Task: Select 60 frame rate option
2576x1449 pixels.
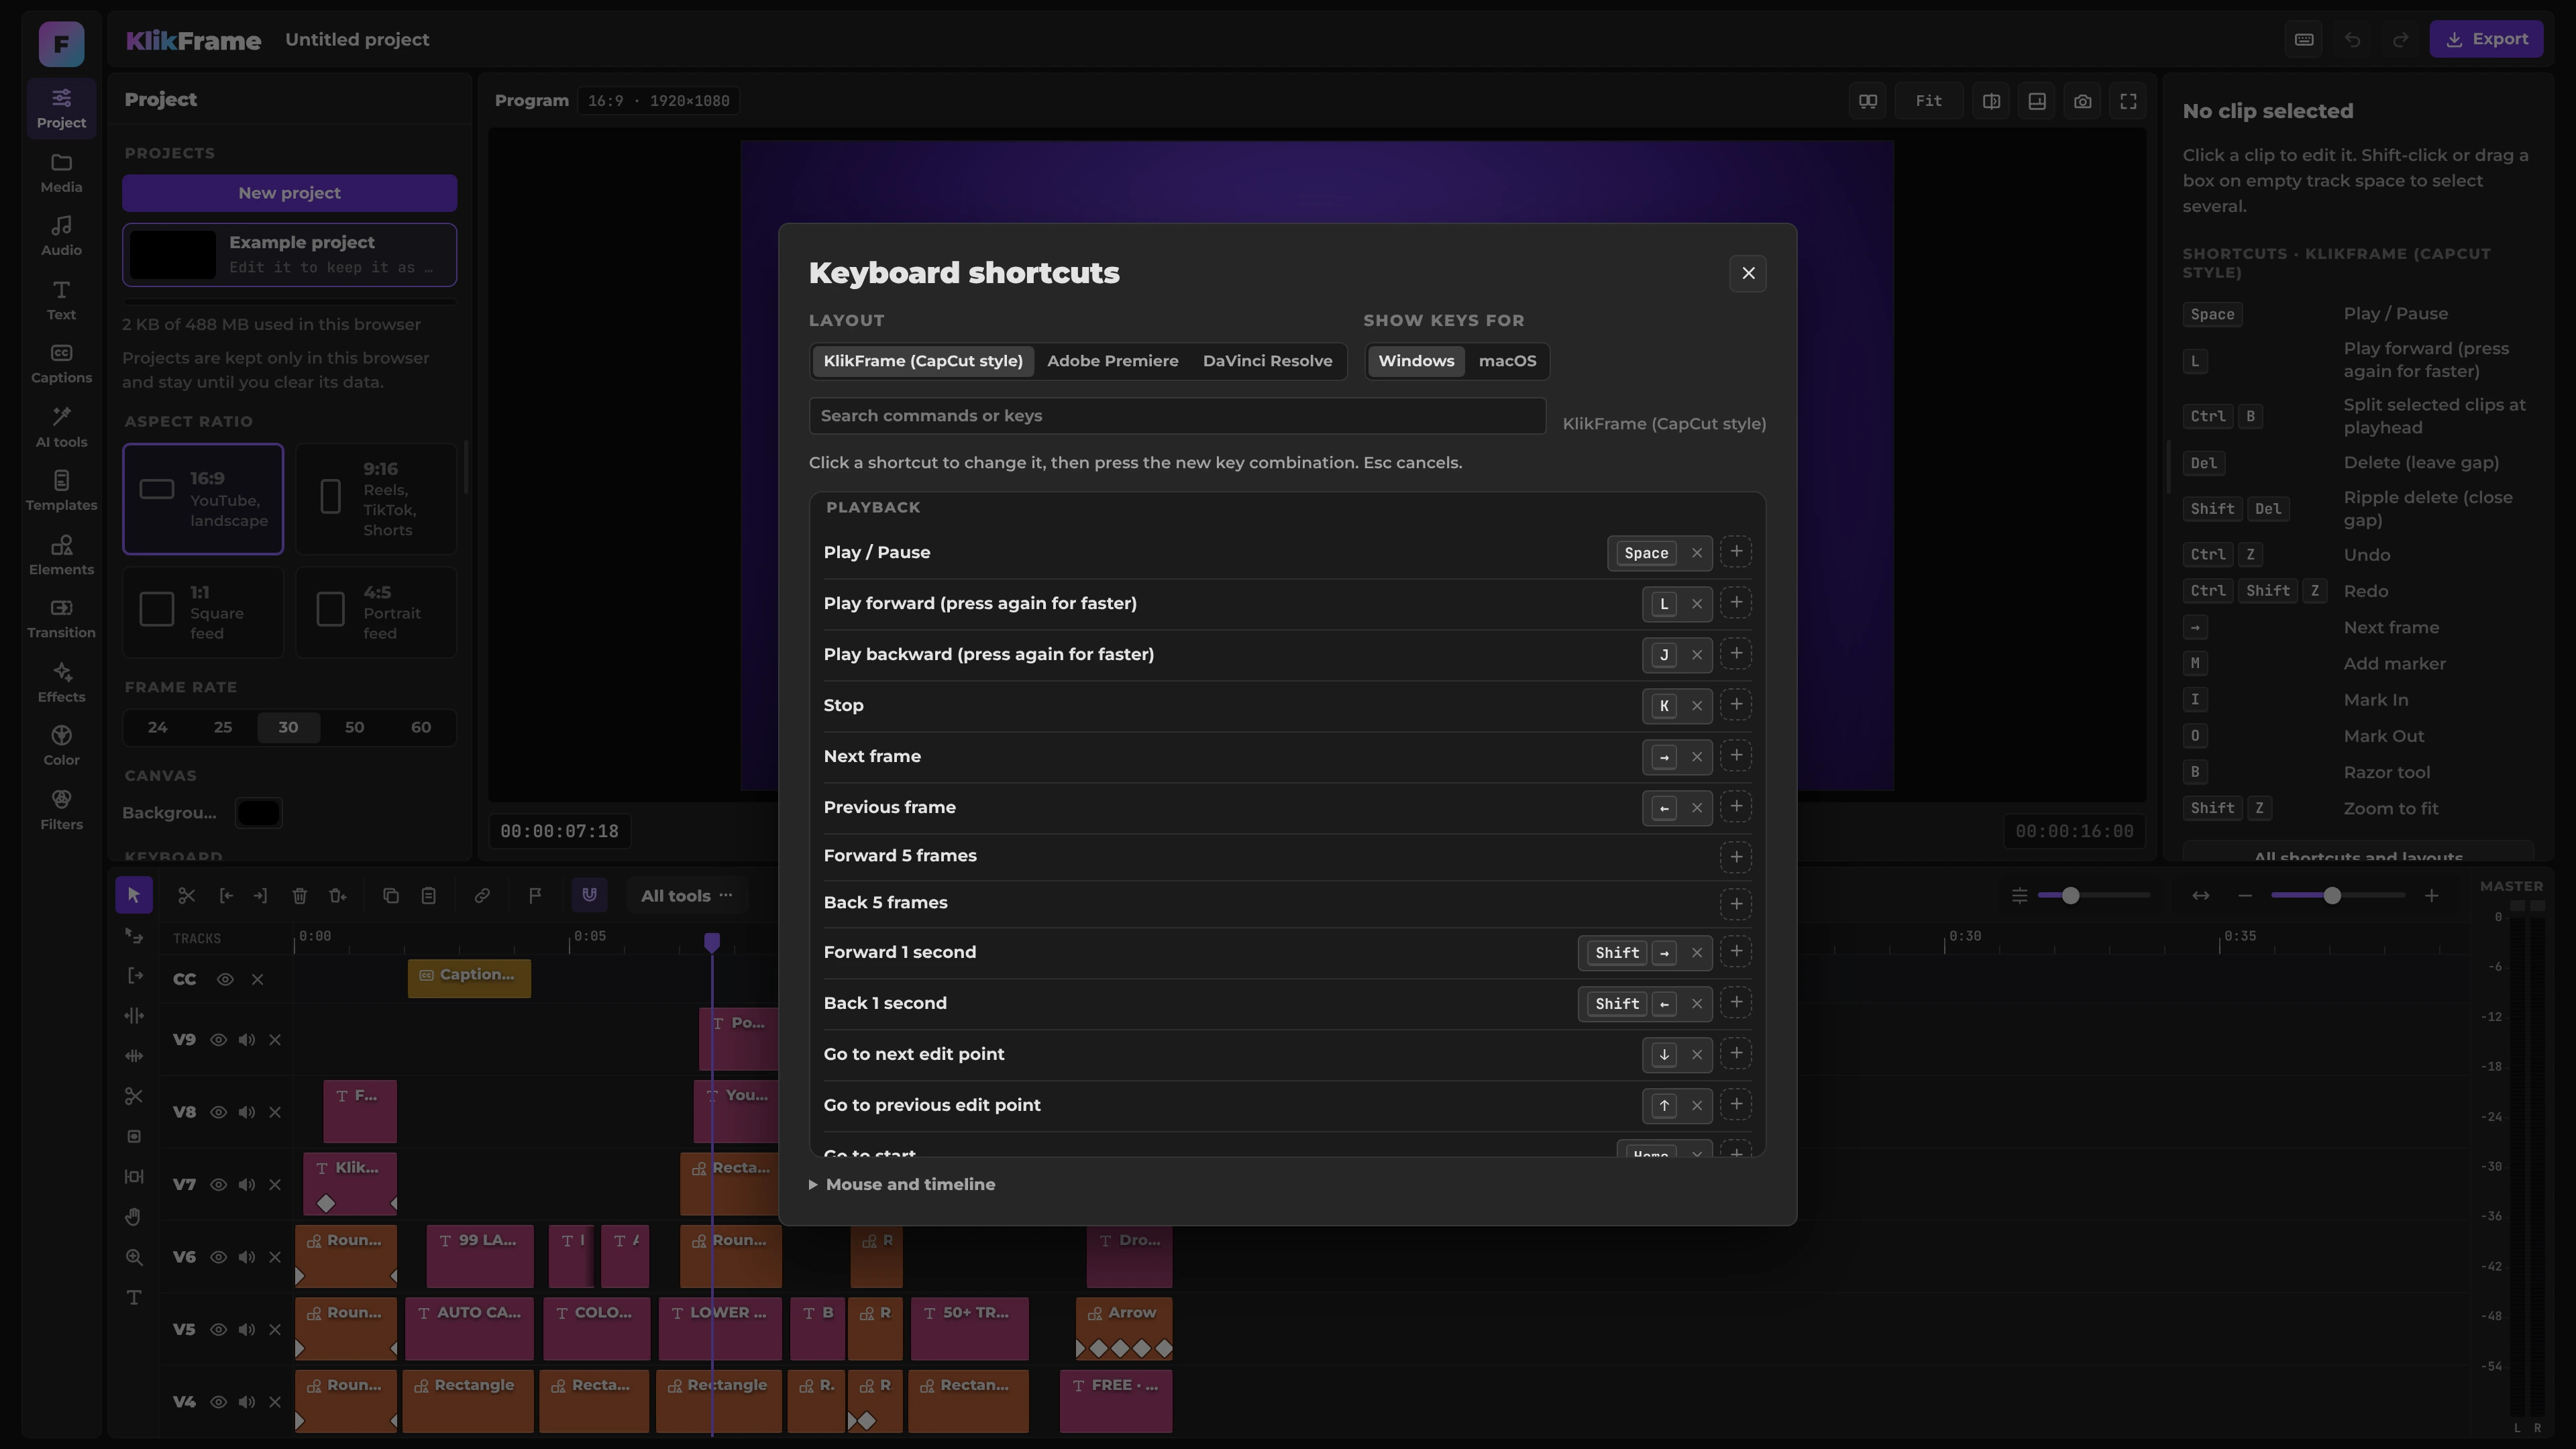Action: [x=421, y=727]
